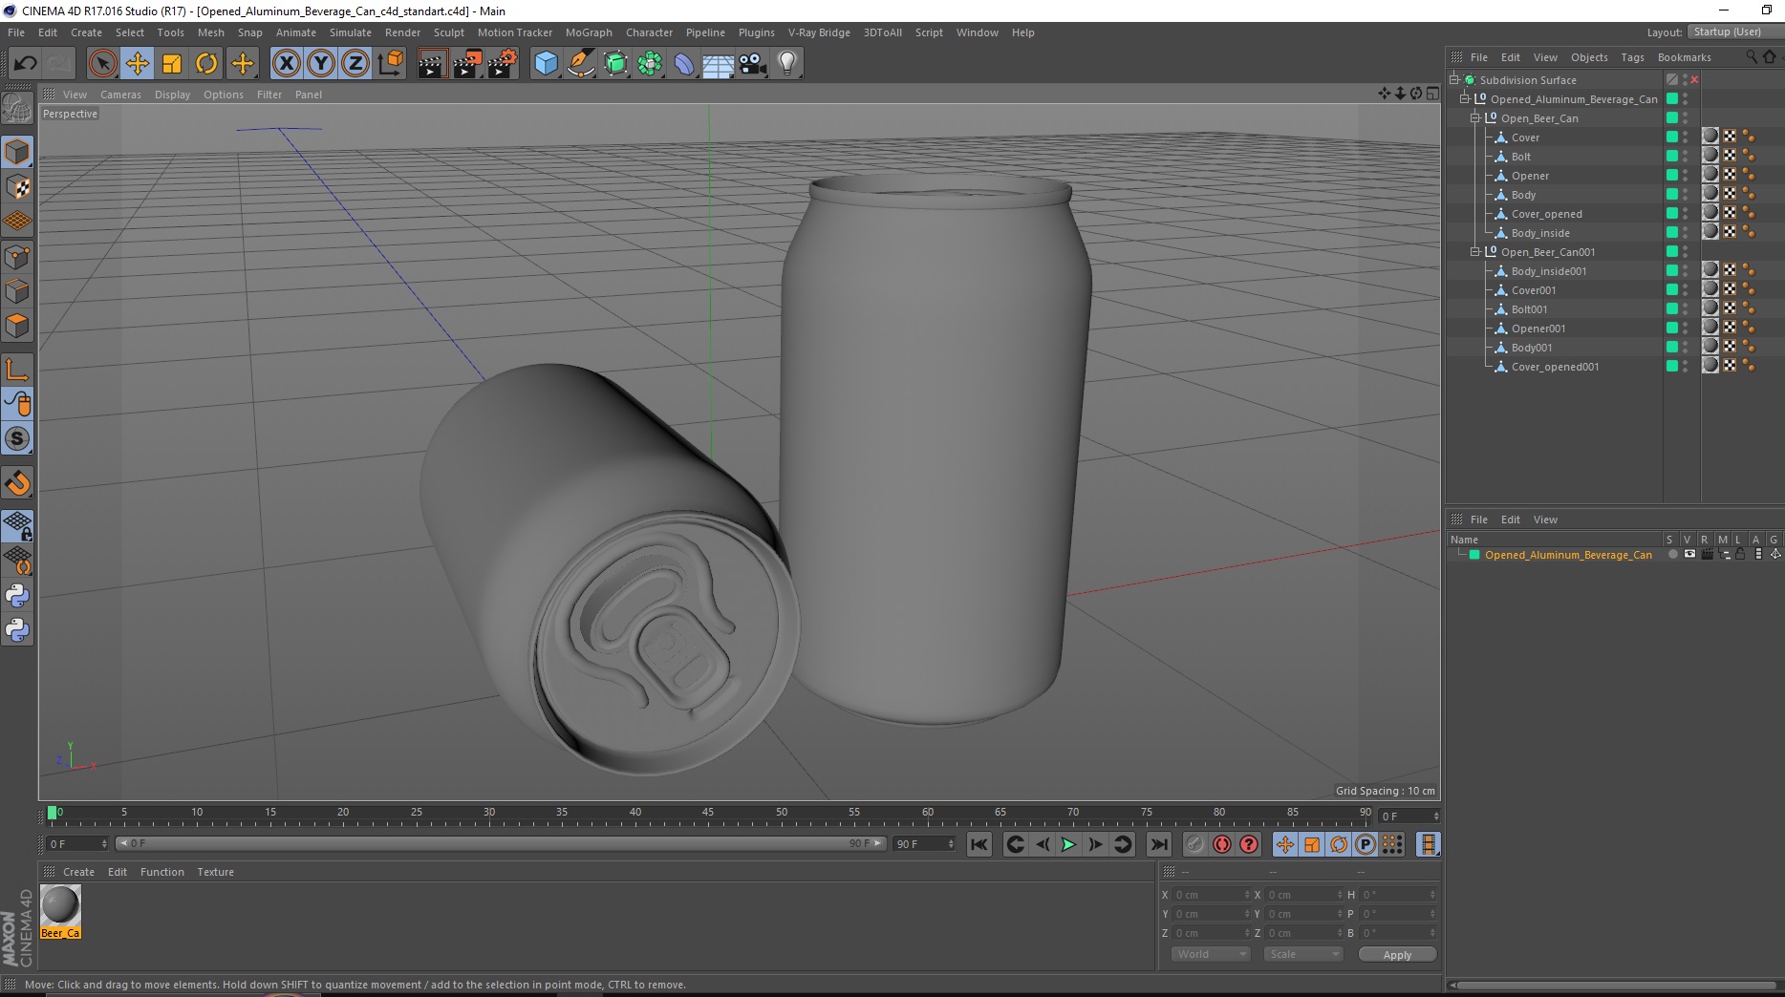The width and height of the screenshot is (1785, 997).
Task: Open Layout dropdown Startup (User)
Action: 1733,32
